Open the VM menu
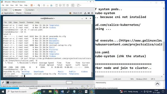The width and height of the screenshot is (167, 94). 16,5
